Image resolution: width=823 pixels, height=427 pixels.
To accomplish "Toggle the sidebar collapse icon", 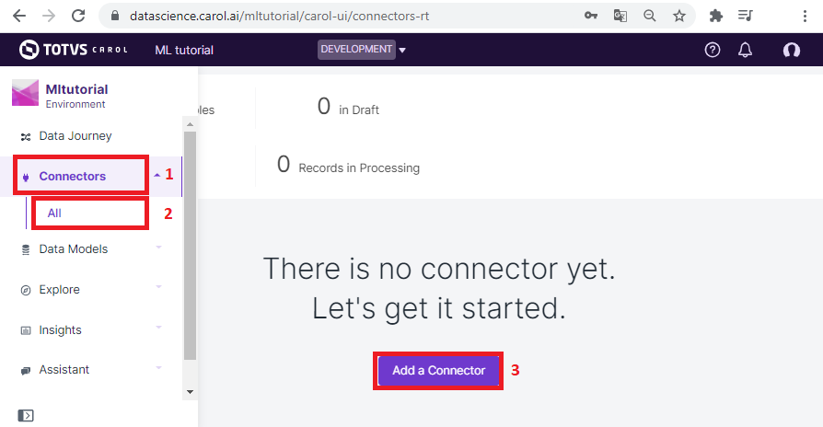I will [x=25, y=415].
